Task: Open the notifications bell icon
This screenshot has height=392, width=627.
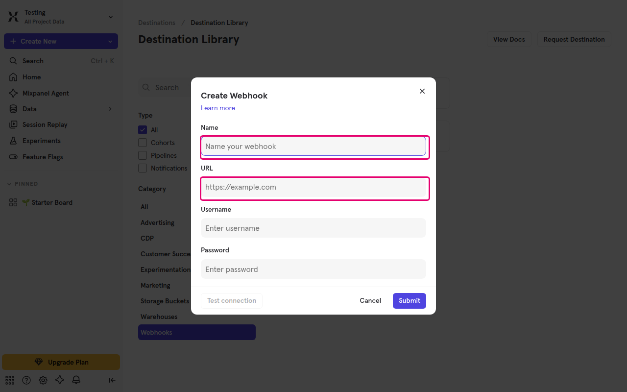Action: pos(76,380)
